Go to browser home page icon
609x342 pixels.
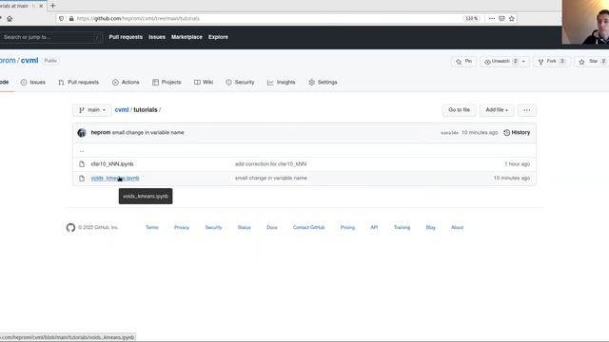[10, 19]
